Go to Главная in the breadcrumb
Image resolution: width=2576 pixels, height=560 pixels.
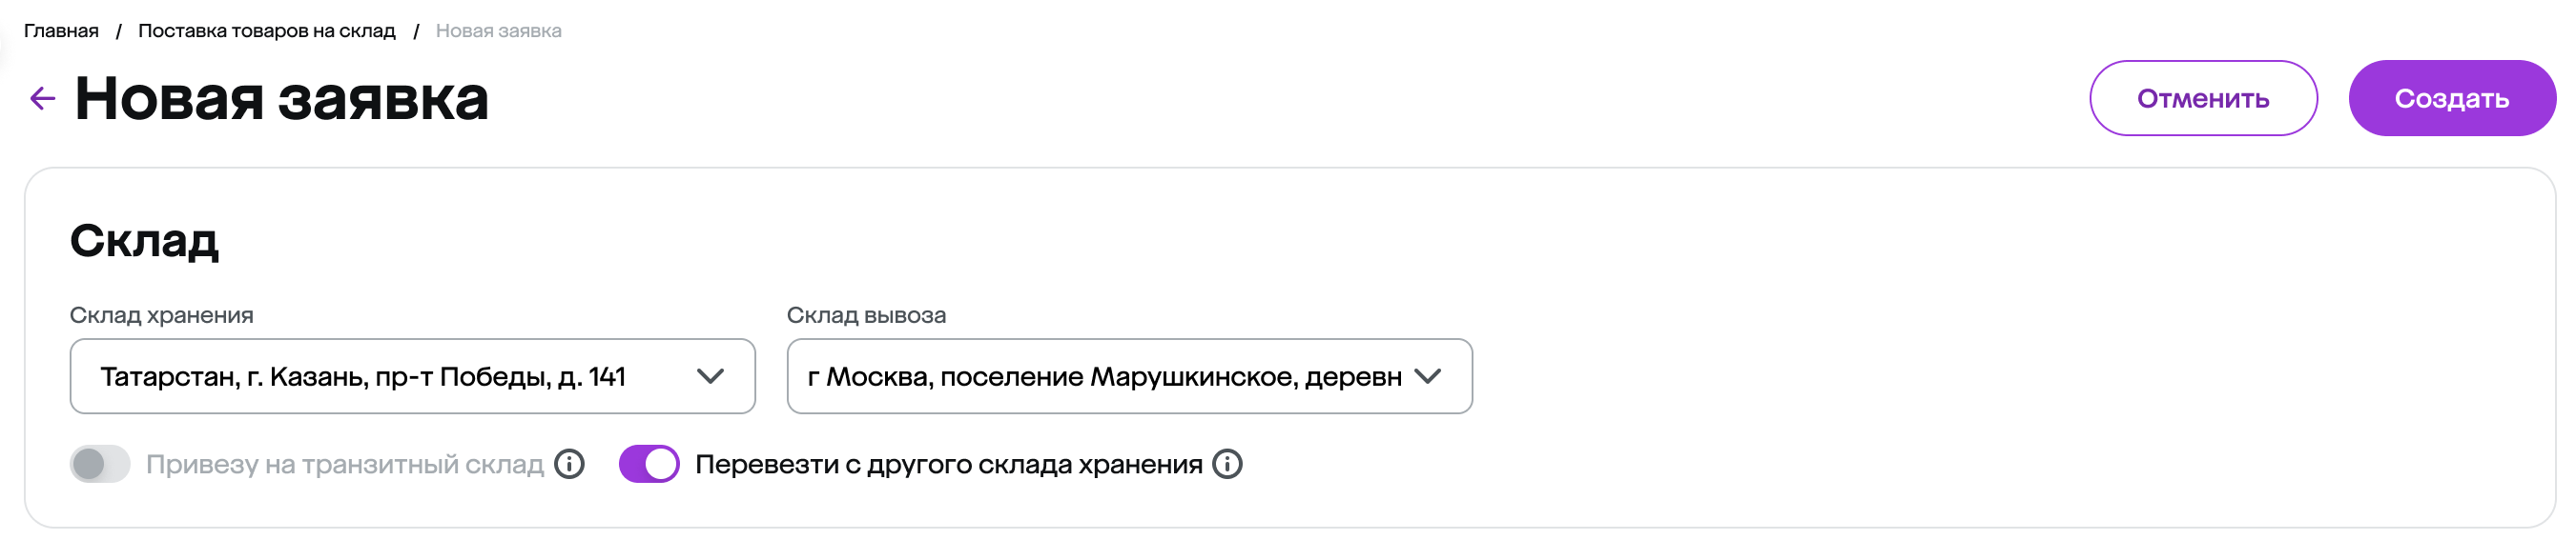tap(61, 30)
